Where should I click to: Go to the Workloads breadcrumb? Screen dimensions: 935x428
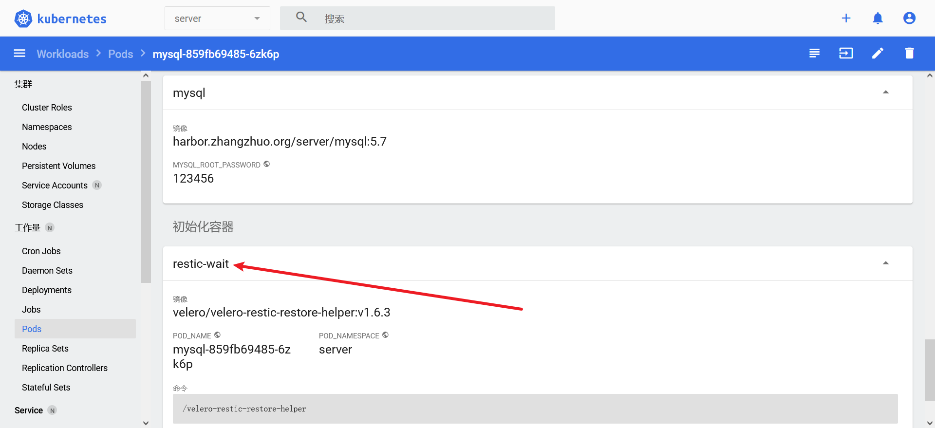point(63,54)
